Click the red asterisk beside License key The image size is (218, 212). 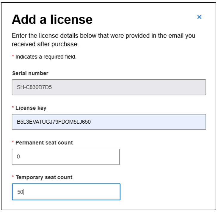(x=13, y=108)
